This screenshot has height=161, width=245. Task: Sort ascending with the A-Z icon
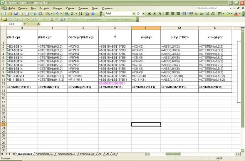coord(81,14)
